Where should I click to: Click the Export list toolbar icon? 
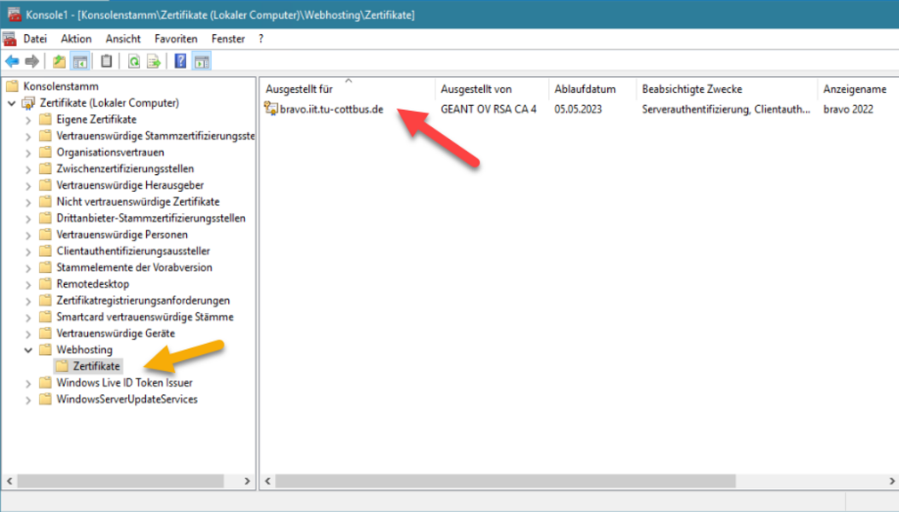click(154, 61)
